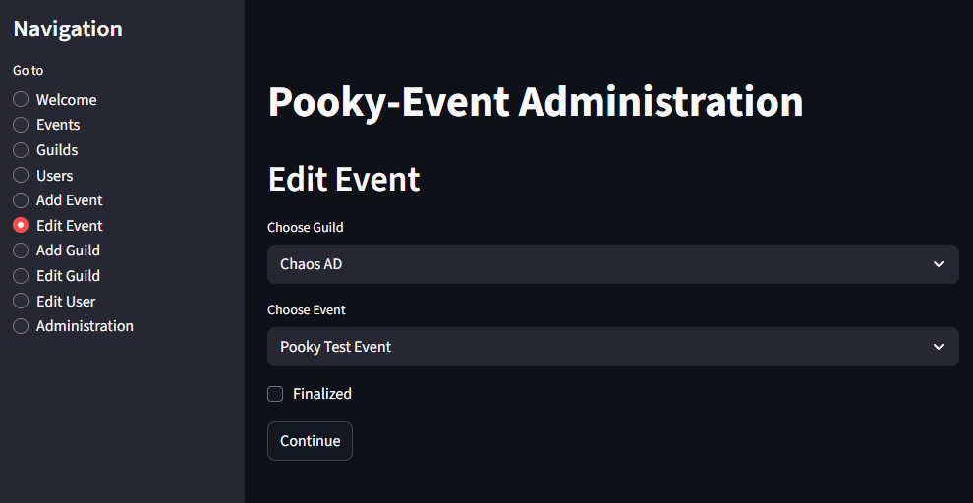Viewport: 973px width, 503px height.
Task: Click the chevron beside Pooky Test Event
Action: pyautogui.click(x=939, y=347)
